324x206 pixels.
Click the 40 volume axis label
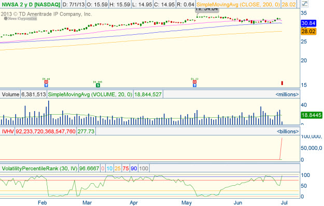(x=304, y=105)
